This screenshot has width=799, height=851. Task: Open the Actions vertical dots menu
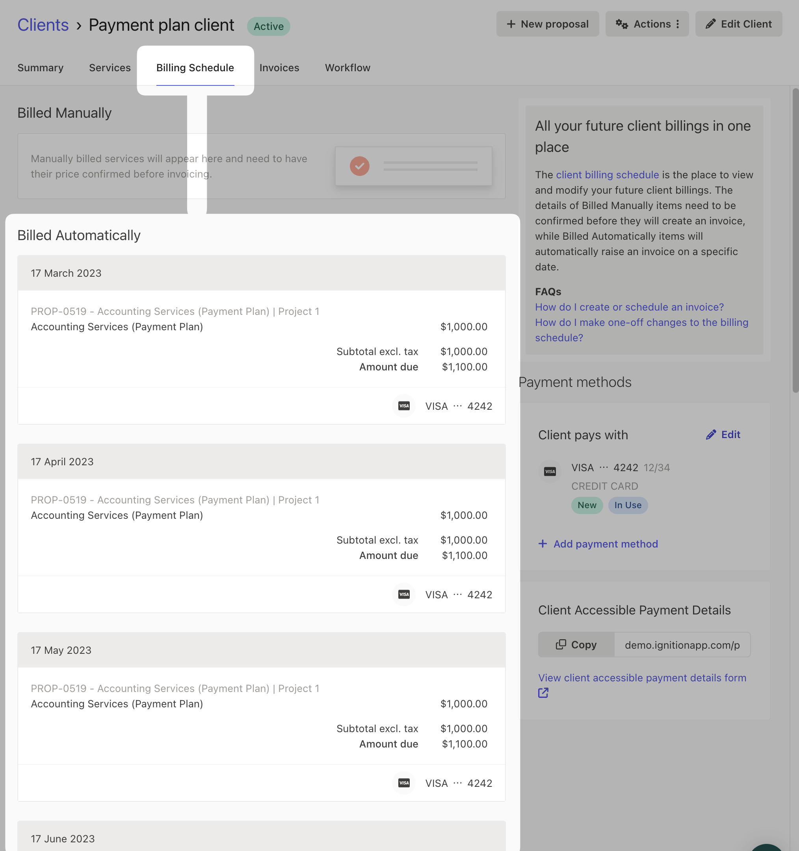pos(677,24)
